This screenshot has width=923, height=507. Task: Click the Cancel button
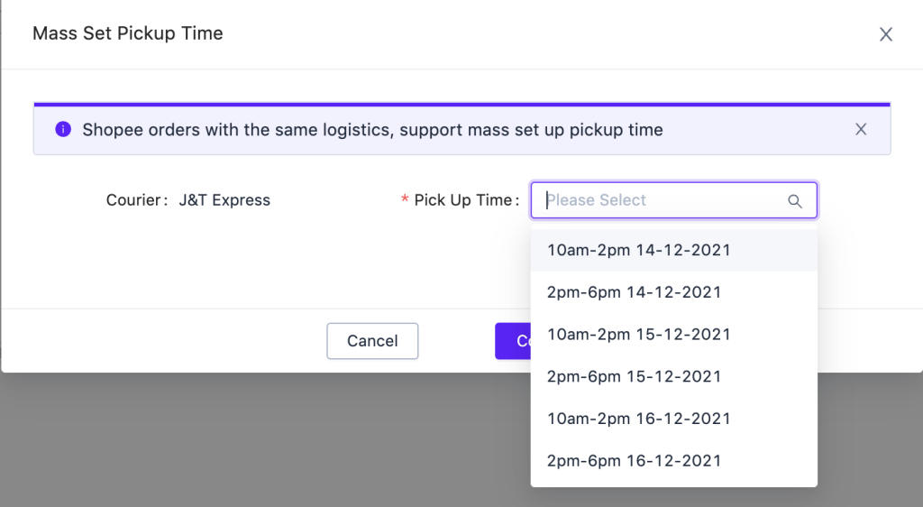click(372, 341)
